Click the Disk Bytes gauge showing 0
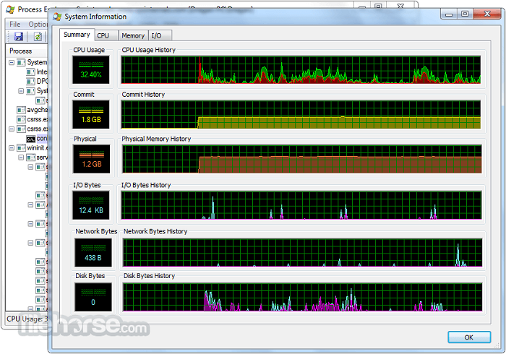The height and width of the screenshot is (354, 506). coord(93,297)
